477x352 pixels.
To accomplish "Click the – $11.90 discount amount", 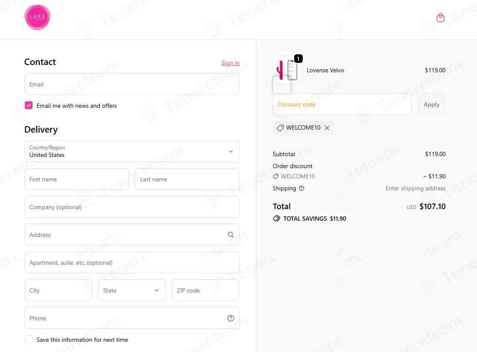I will (x=435, y=176).
